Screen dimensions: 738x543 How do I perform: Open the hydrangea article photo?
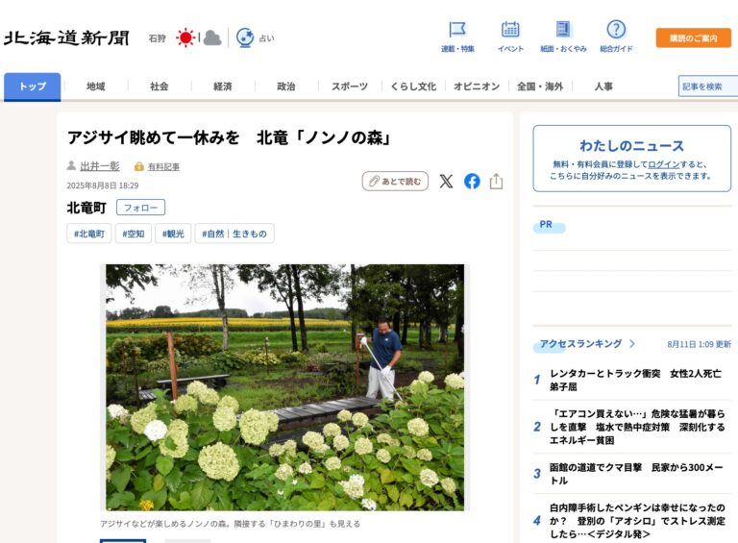click(284, 386)
